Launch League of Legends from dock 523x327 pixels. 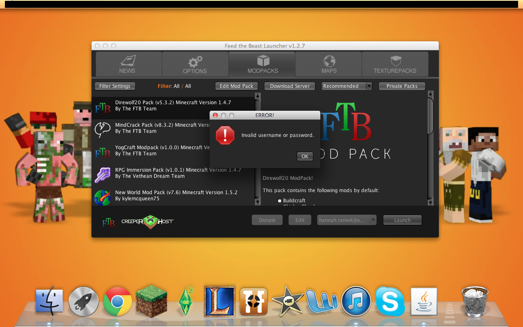(220, 302)
